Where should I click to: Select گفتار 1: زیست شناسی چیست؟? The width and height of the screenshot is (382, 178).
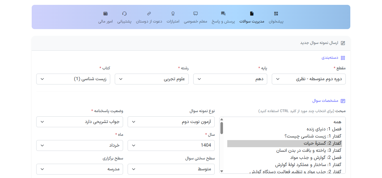[284, 136]
